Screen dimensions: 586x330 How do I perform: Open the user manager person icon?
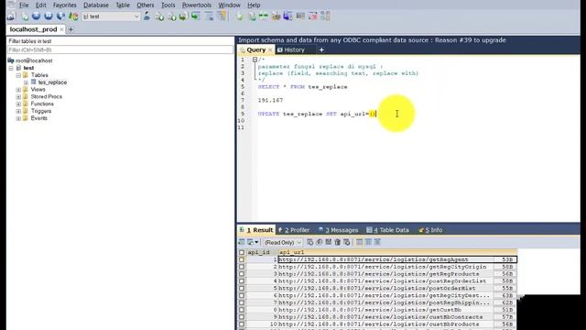click(146, 16)
